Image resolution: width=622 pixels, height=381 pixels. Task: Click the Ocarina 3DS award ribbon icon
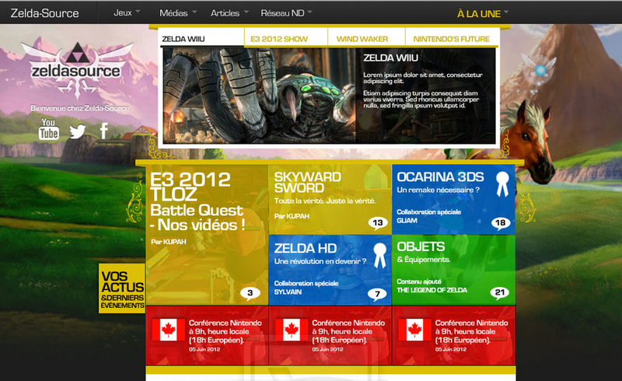click(x=502, y=184)
